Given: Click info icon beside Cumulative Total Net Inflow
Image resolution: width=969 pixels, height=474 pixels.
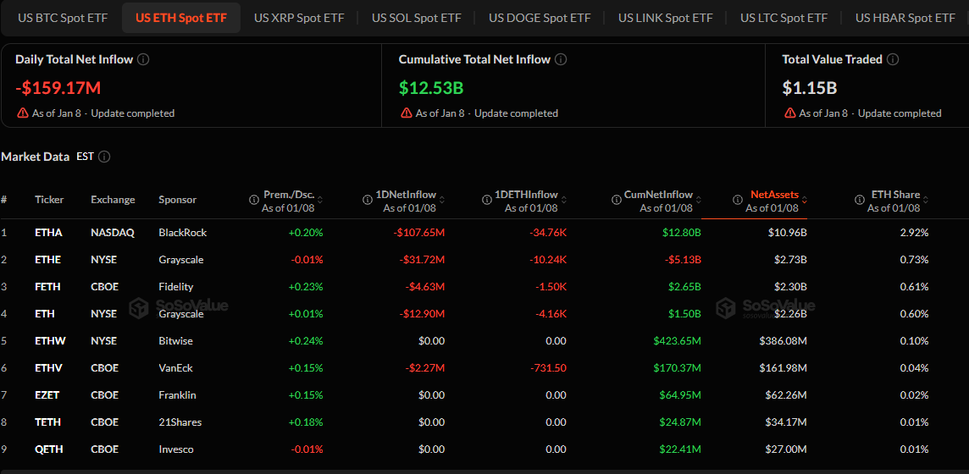Looking at the screenshot, I should click(x=561, y=59).
